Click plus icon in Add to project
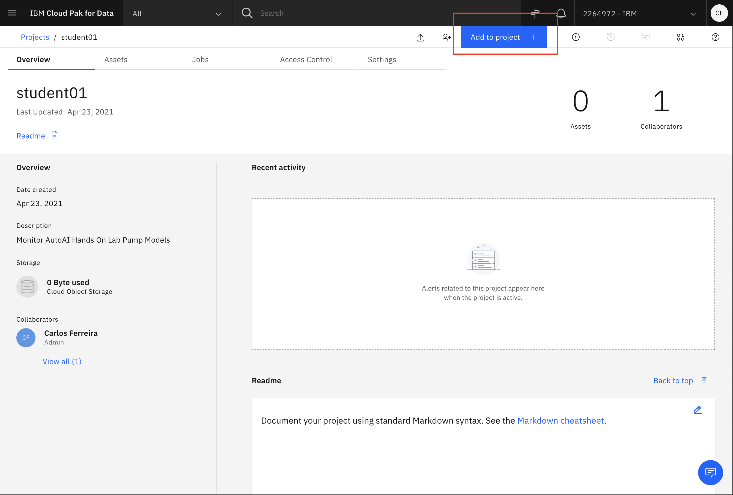Viewport: 733px width, 495px height. point(533,37)
